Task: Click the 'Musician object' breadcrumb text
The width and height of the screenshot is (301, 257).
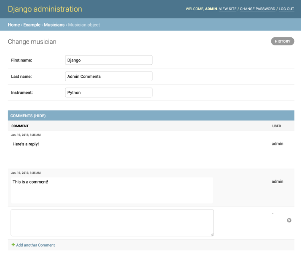Action: click(84, 25)
